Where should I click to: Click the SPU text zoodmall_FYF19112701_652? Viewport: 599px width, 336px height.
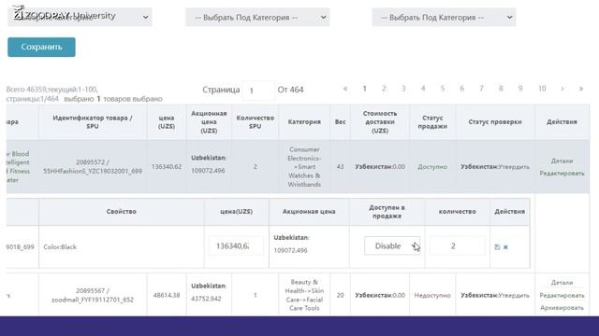pos(93,300)
